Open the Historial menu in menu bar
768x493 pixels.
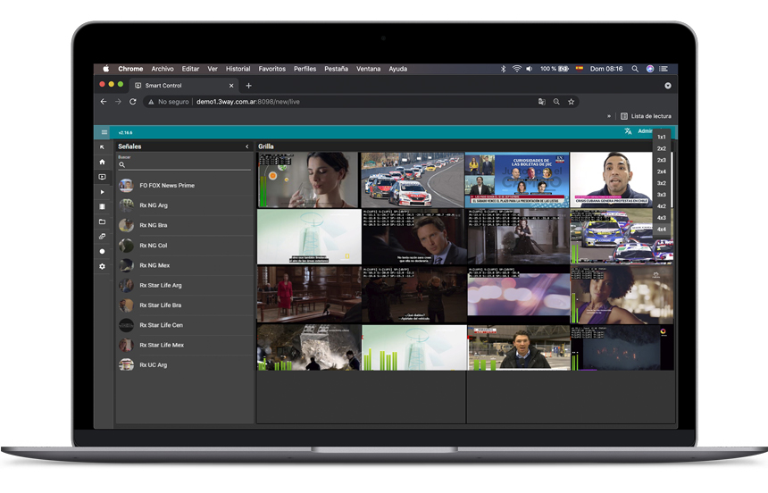coord(238,69)
